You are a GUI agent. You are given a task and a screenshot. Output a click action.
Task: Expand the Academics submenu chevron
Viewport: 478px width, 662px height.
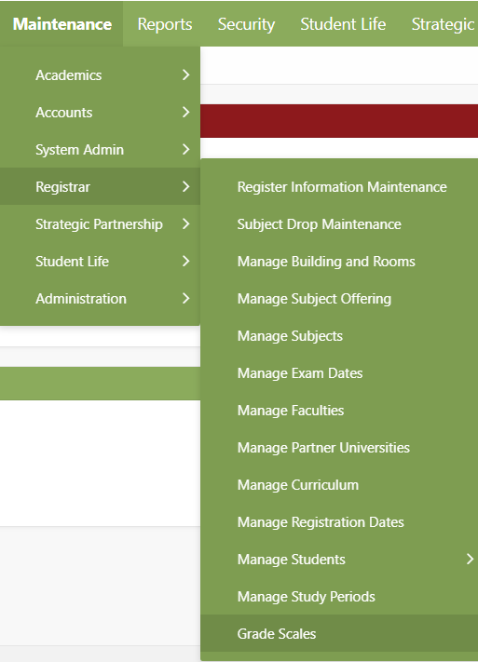point(186,74)
